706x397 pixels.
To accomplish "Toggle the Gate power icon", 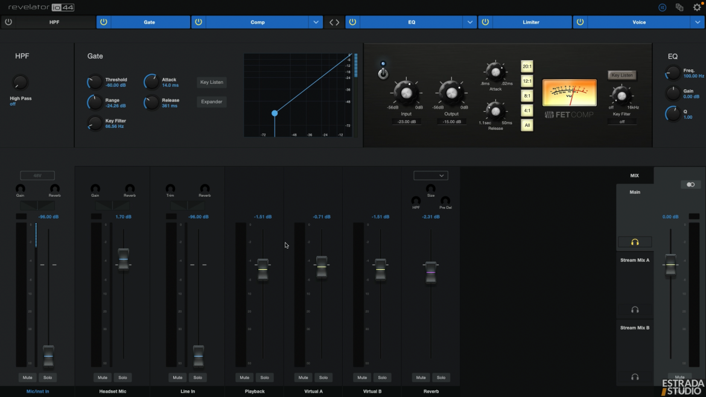I will [x=104, y=22].
